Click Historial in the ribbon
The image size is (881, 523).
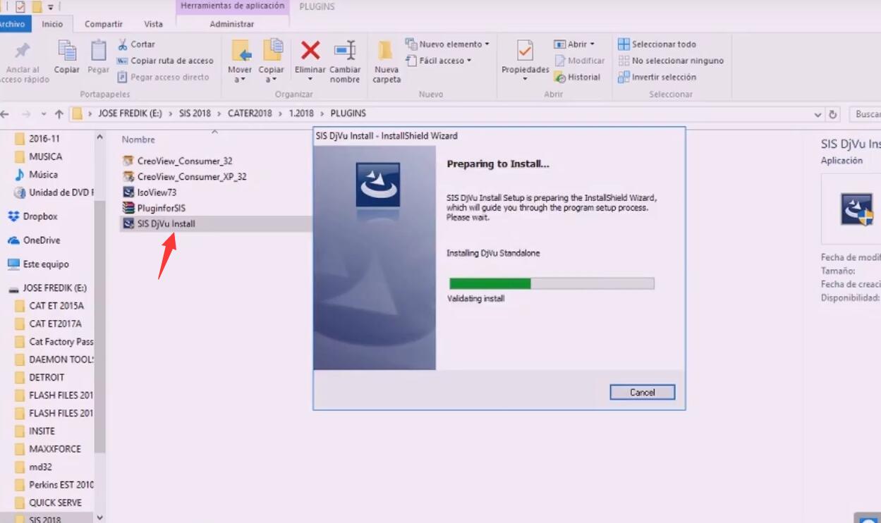coord(577,77)
